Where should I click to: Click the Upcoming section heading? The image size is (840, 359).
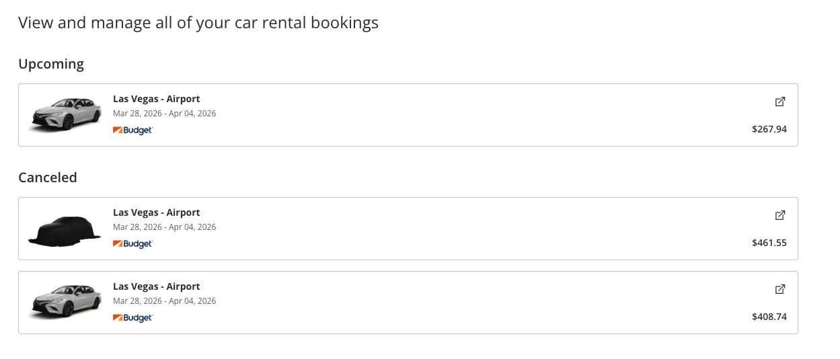[51, 64]
